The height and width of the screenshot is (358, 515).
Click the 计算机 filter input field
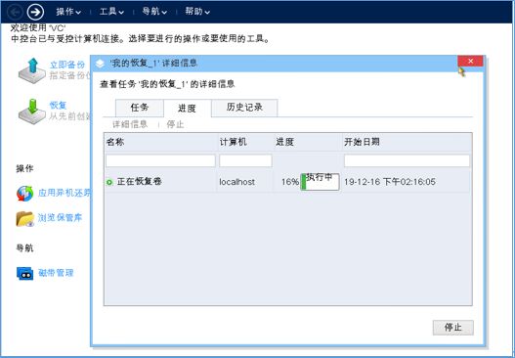point(245,160)
